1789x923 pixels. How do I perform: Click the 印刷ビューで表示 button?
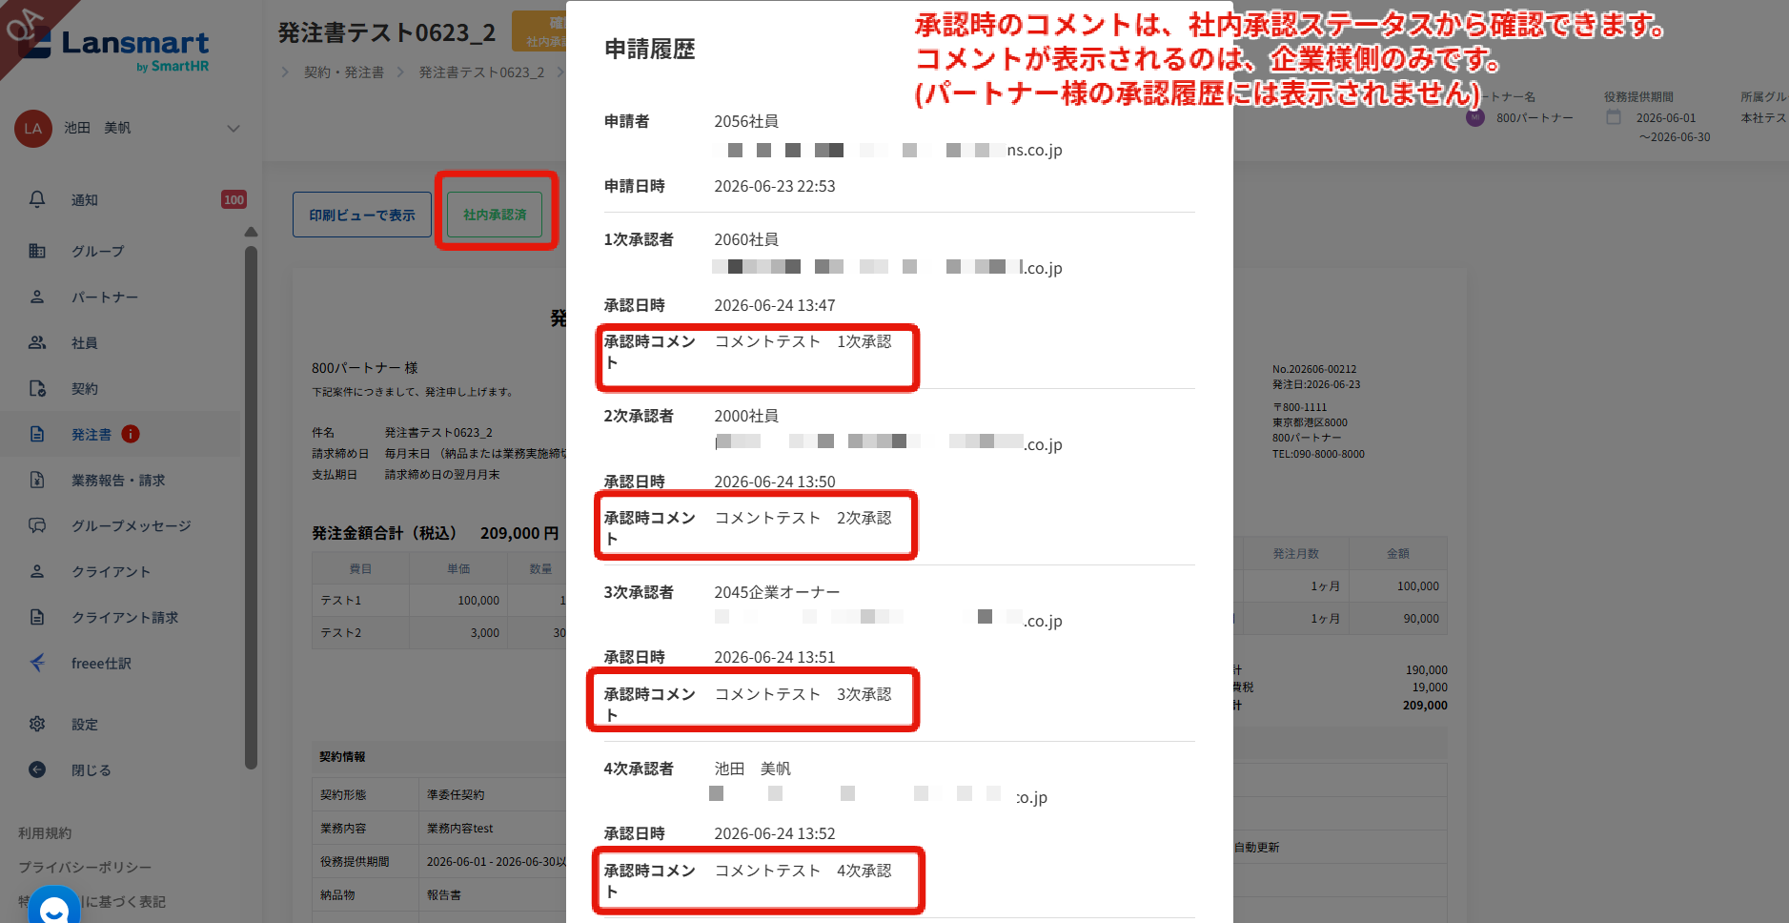pyautogui.click(x=362, y=215)
